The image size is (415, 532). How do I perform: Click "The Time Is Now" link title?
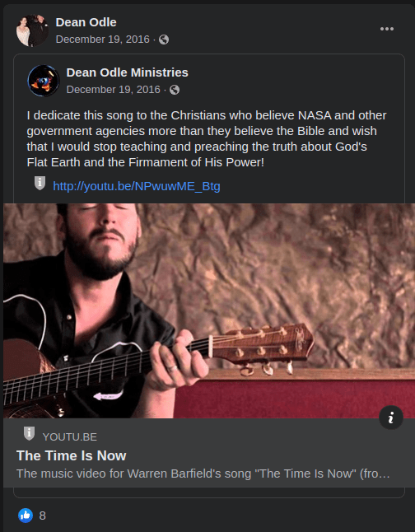[72, 455]
